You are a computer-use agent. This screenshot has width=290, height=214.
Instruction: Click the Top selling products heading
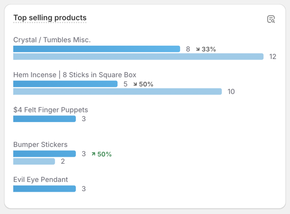click(50, 18)
